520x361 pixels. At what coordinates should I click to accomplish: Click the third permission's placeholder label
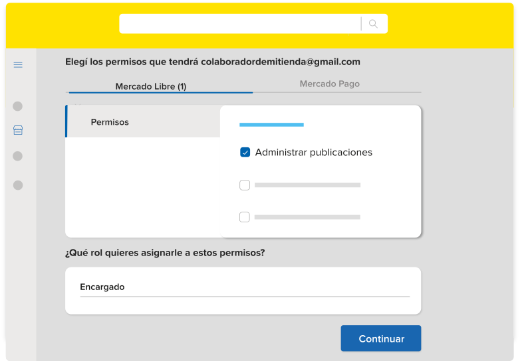[307, 217]
